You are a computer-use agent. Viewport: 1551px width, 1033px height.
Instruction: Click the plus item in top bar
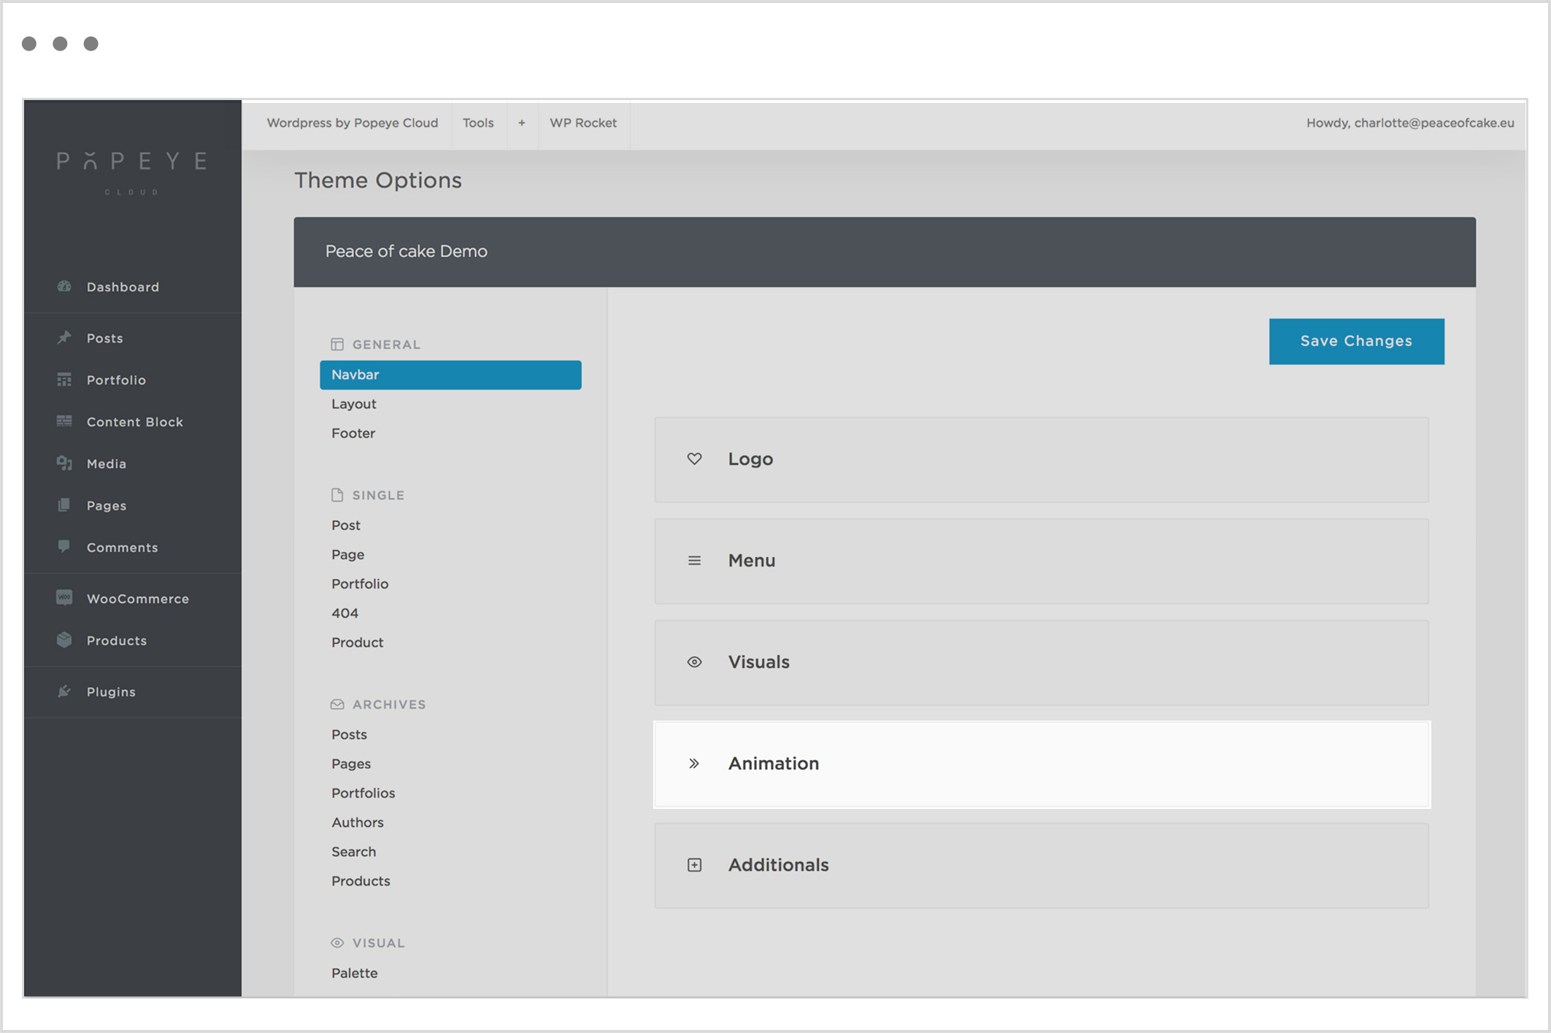522,123
